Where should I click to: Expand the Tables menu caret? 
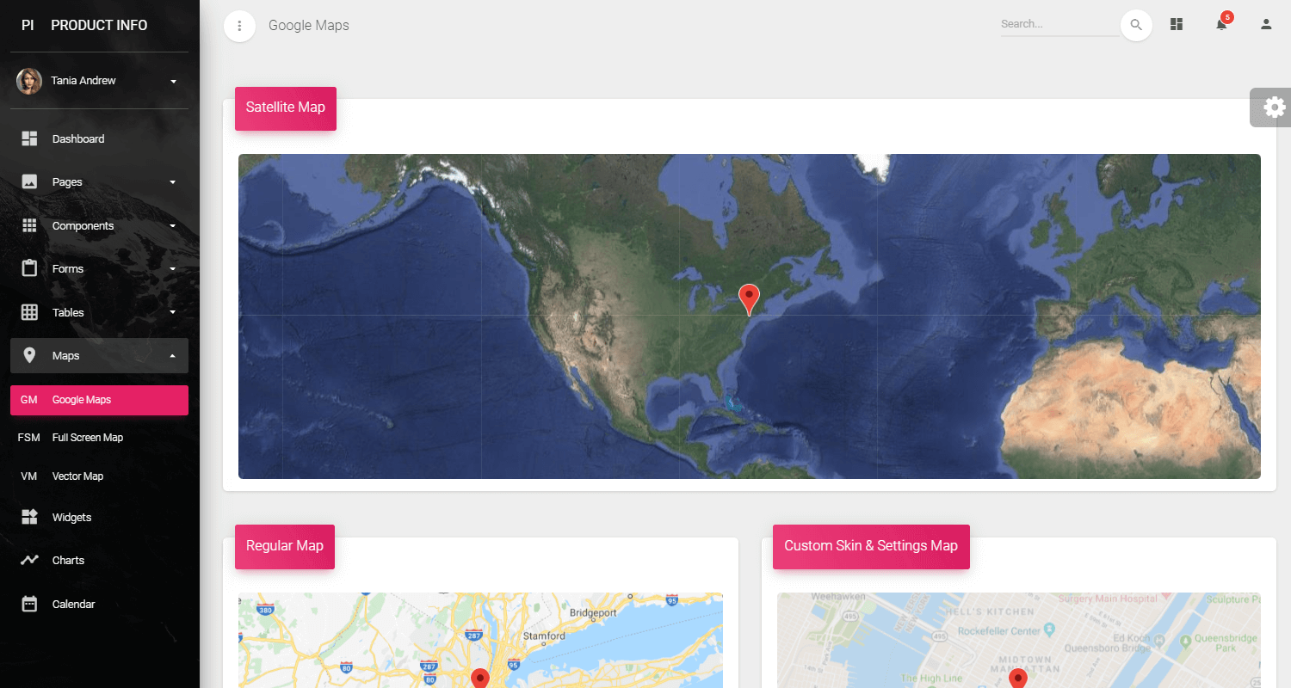point(172,312)
